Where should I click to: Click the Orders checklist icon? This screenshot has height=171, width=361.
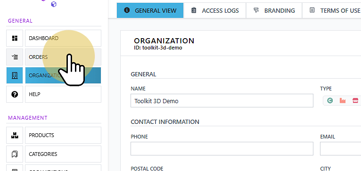click(x=15, y=57)
